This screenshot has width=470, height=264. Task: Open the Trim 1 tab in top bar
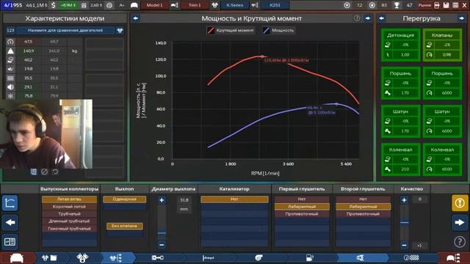tap(195, 5)
